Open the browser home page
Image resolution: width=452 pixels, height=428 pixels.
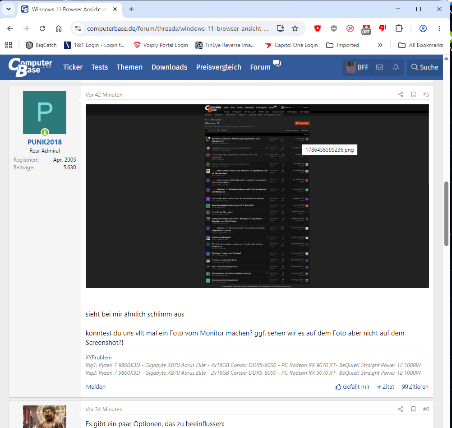(59, 28)
